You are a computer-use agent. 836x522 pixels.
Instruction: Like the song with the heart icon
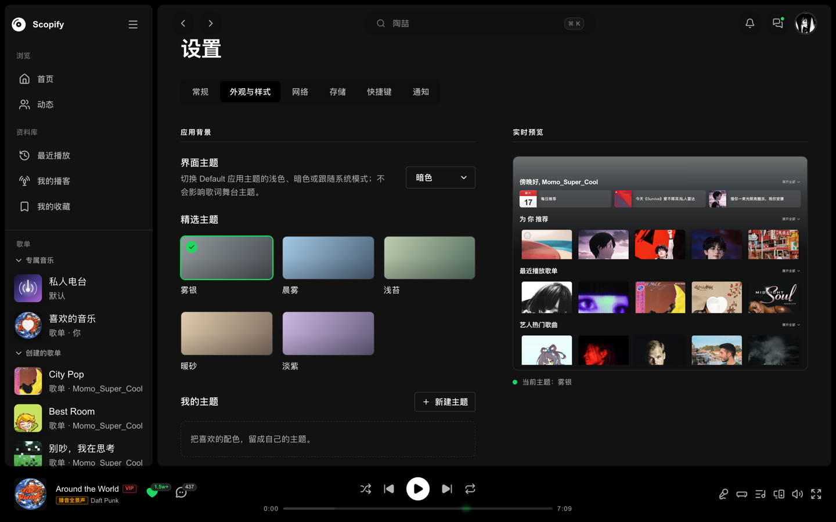(152, 493)
